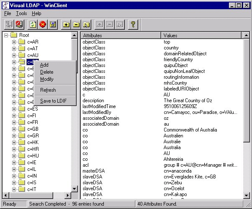Click the add entry folder-plus icon
The image size is (252, 209).
(x=66, y=25)
